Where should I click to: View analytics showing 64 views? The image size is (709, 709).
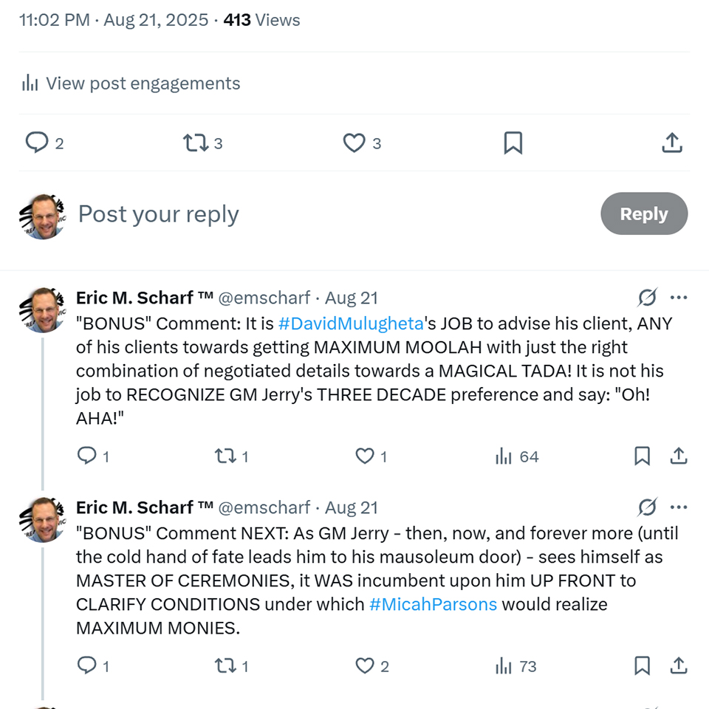[517, 456]
